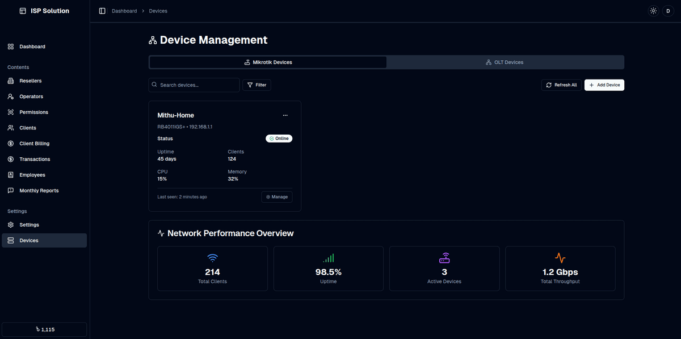
Task: Click the 98.5% Uptime indicator
Action: click(328, 268)
